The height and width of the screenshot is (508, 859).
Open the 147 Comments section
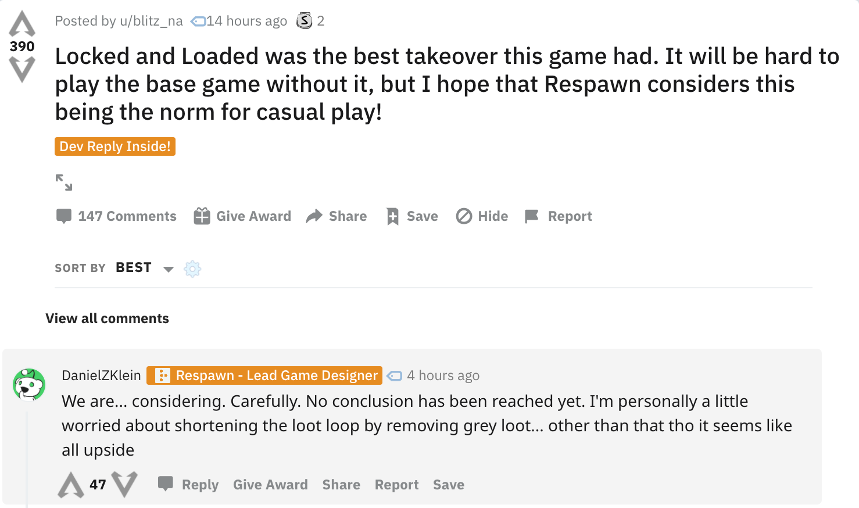[x=116, y=216]
